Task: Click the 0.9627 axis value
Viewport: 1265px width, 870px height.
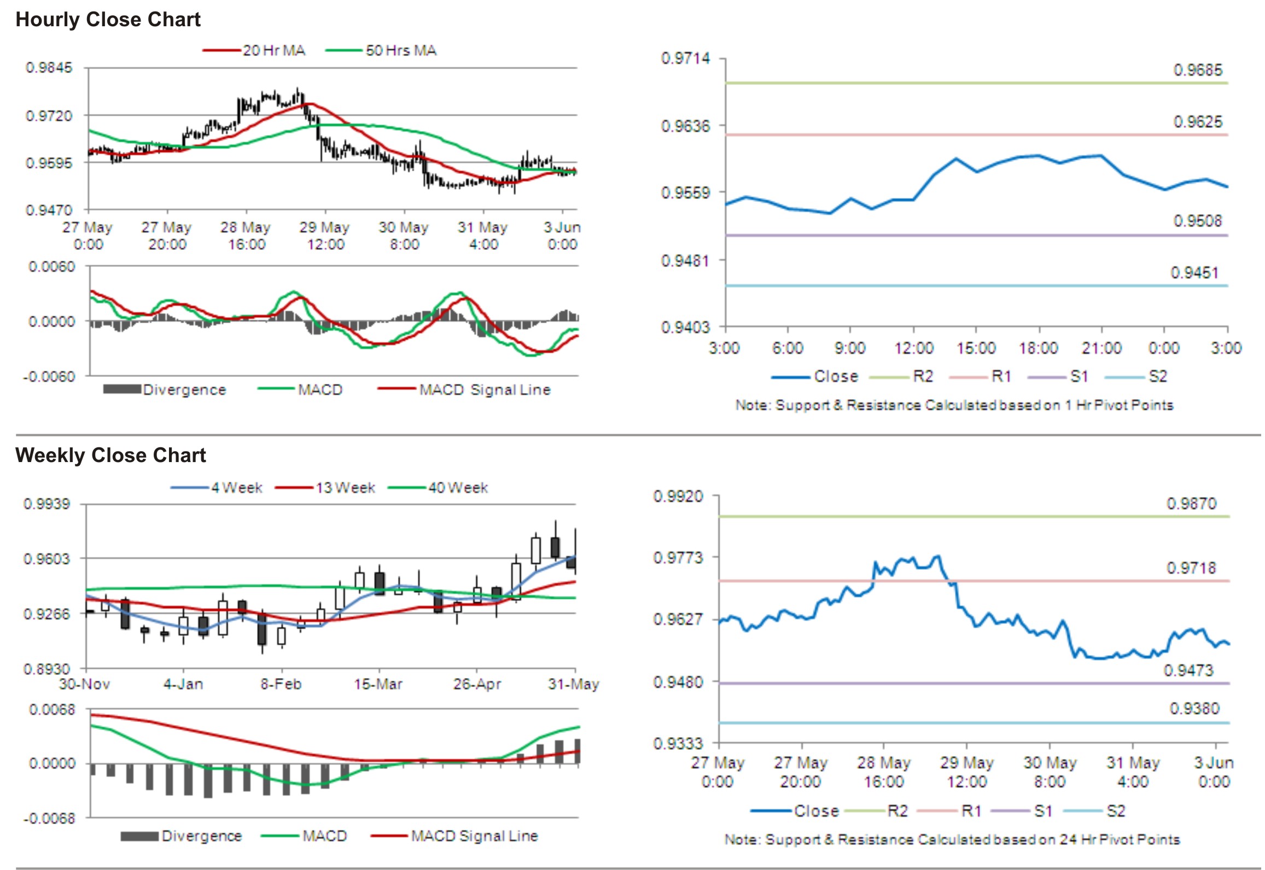Action: pos(678,620)
